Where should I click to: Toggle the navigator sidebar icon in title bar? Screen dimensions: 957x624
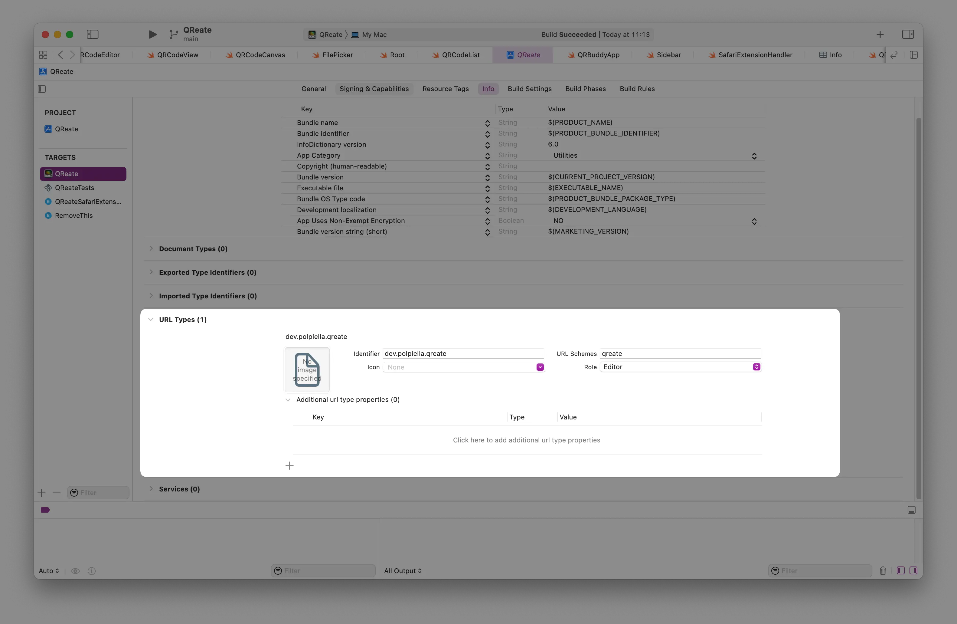[93, 34]
